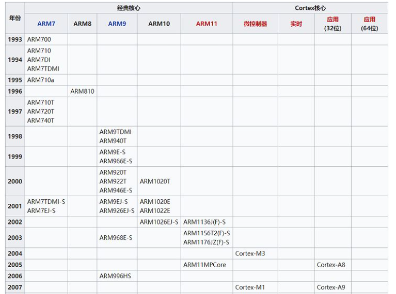396x294 pixels.
Task: Select the ARM966E-S entry
Action: tap(116, 161)
